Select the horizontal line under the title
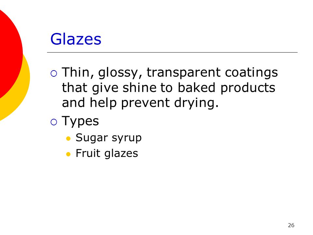Image resolution: width=313 pixels, height=235 pixels. [x=172, y=52]
